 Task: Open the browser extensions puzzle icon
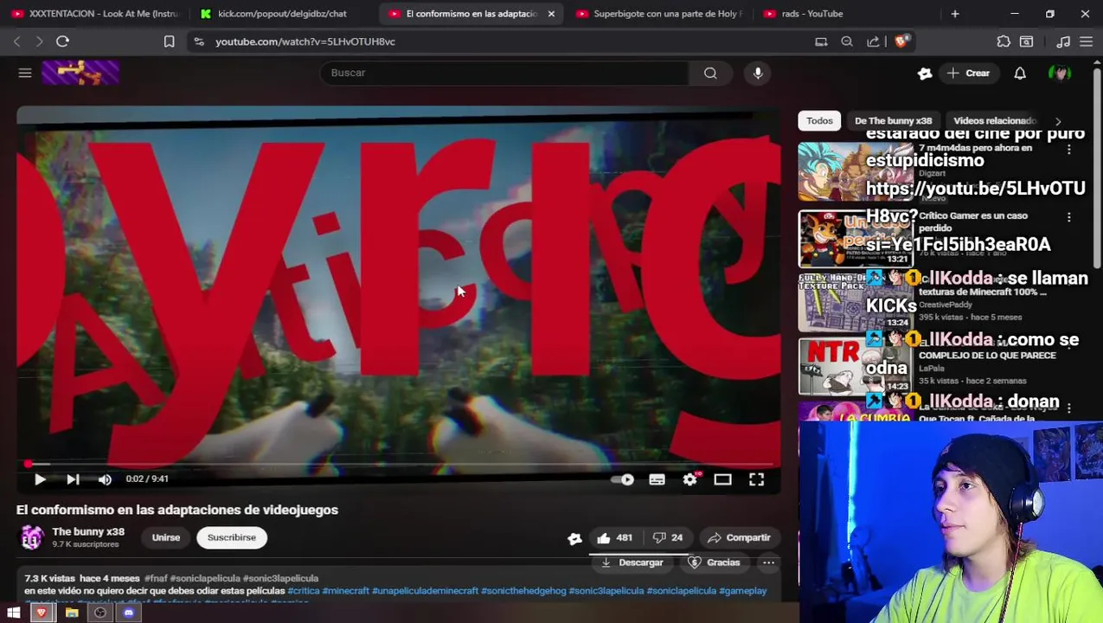[1004, 41]
